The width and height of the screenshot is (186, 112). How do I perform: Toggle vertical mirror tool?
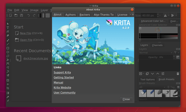(173, 15)
